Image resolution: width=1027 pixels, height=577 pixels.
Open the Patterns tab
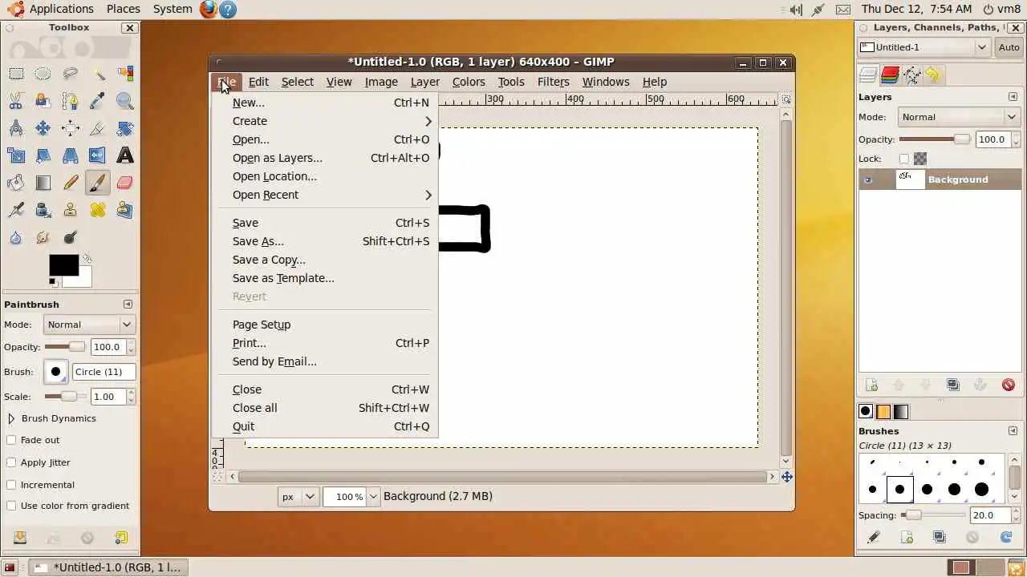[883, 411]
